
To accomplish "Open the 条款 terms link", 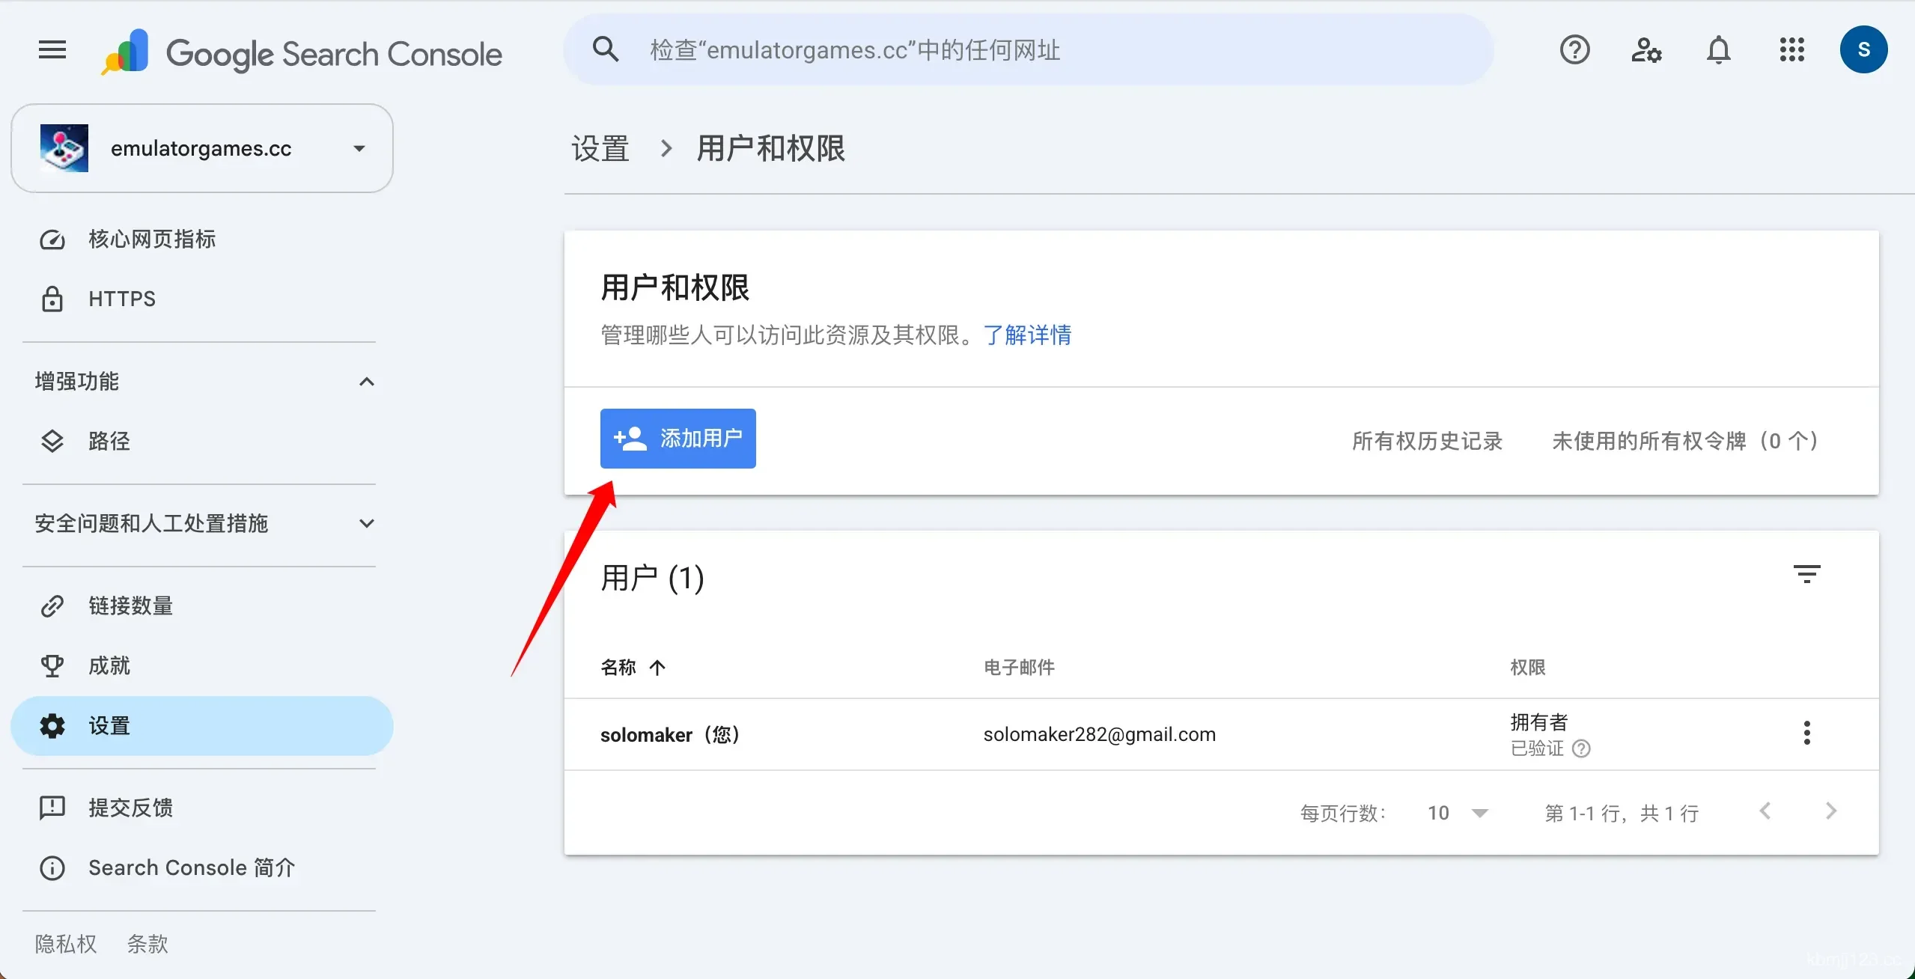I will coord(147,944).
